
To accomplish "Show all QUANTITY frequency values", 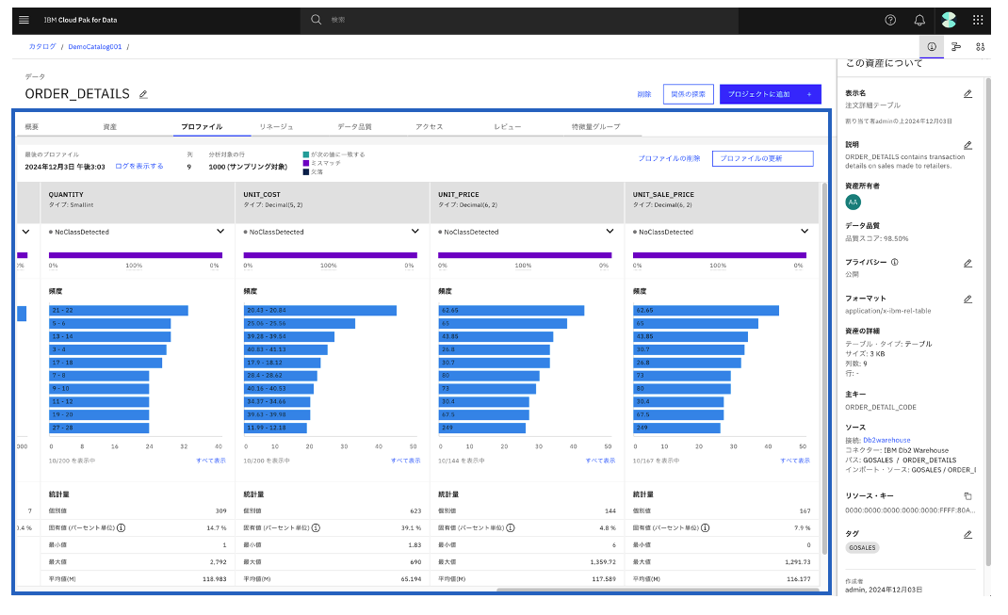I will [x=211, y=461].
